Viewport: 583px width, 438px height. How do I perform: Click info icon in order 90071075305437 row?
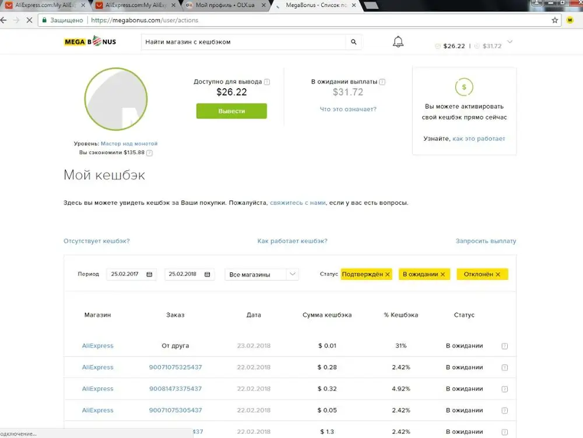[x=504, y=411]
